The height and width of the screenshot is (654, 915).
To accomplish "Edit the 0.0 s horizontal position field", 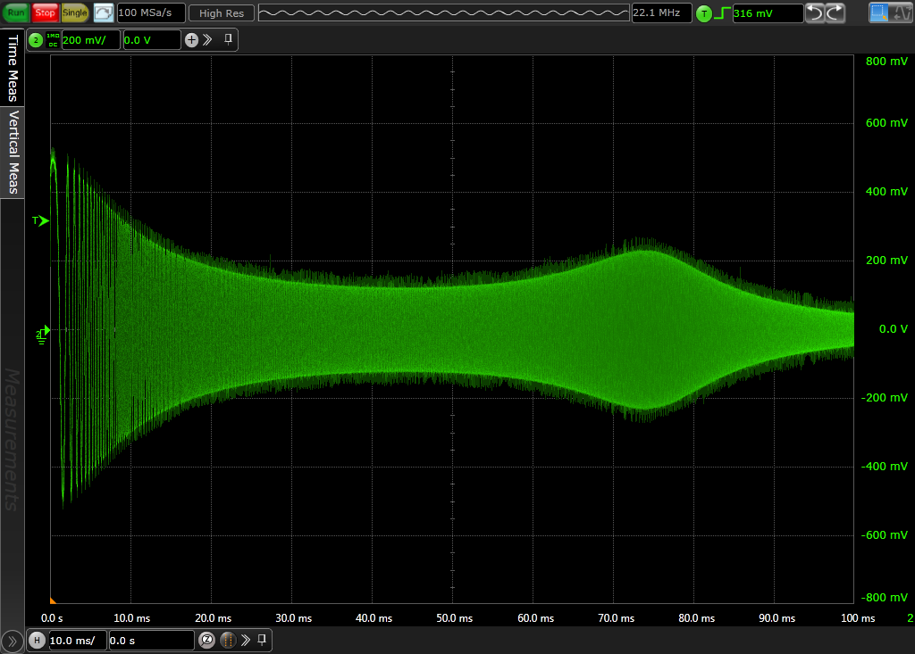I will [151, 641].
